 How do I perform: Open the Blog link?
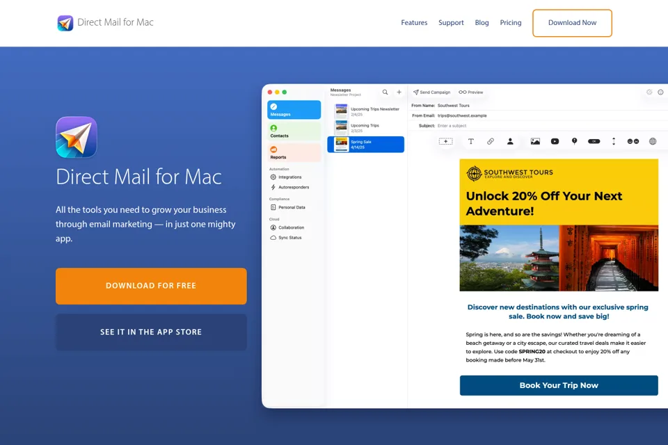click(x=482, y=22)
